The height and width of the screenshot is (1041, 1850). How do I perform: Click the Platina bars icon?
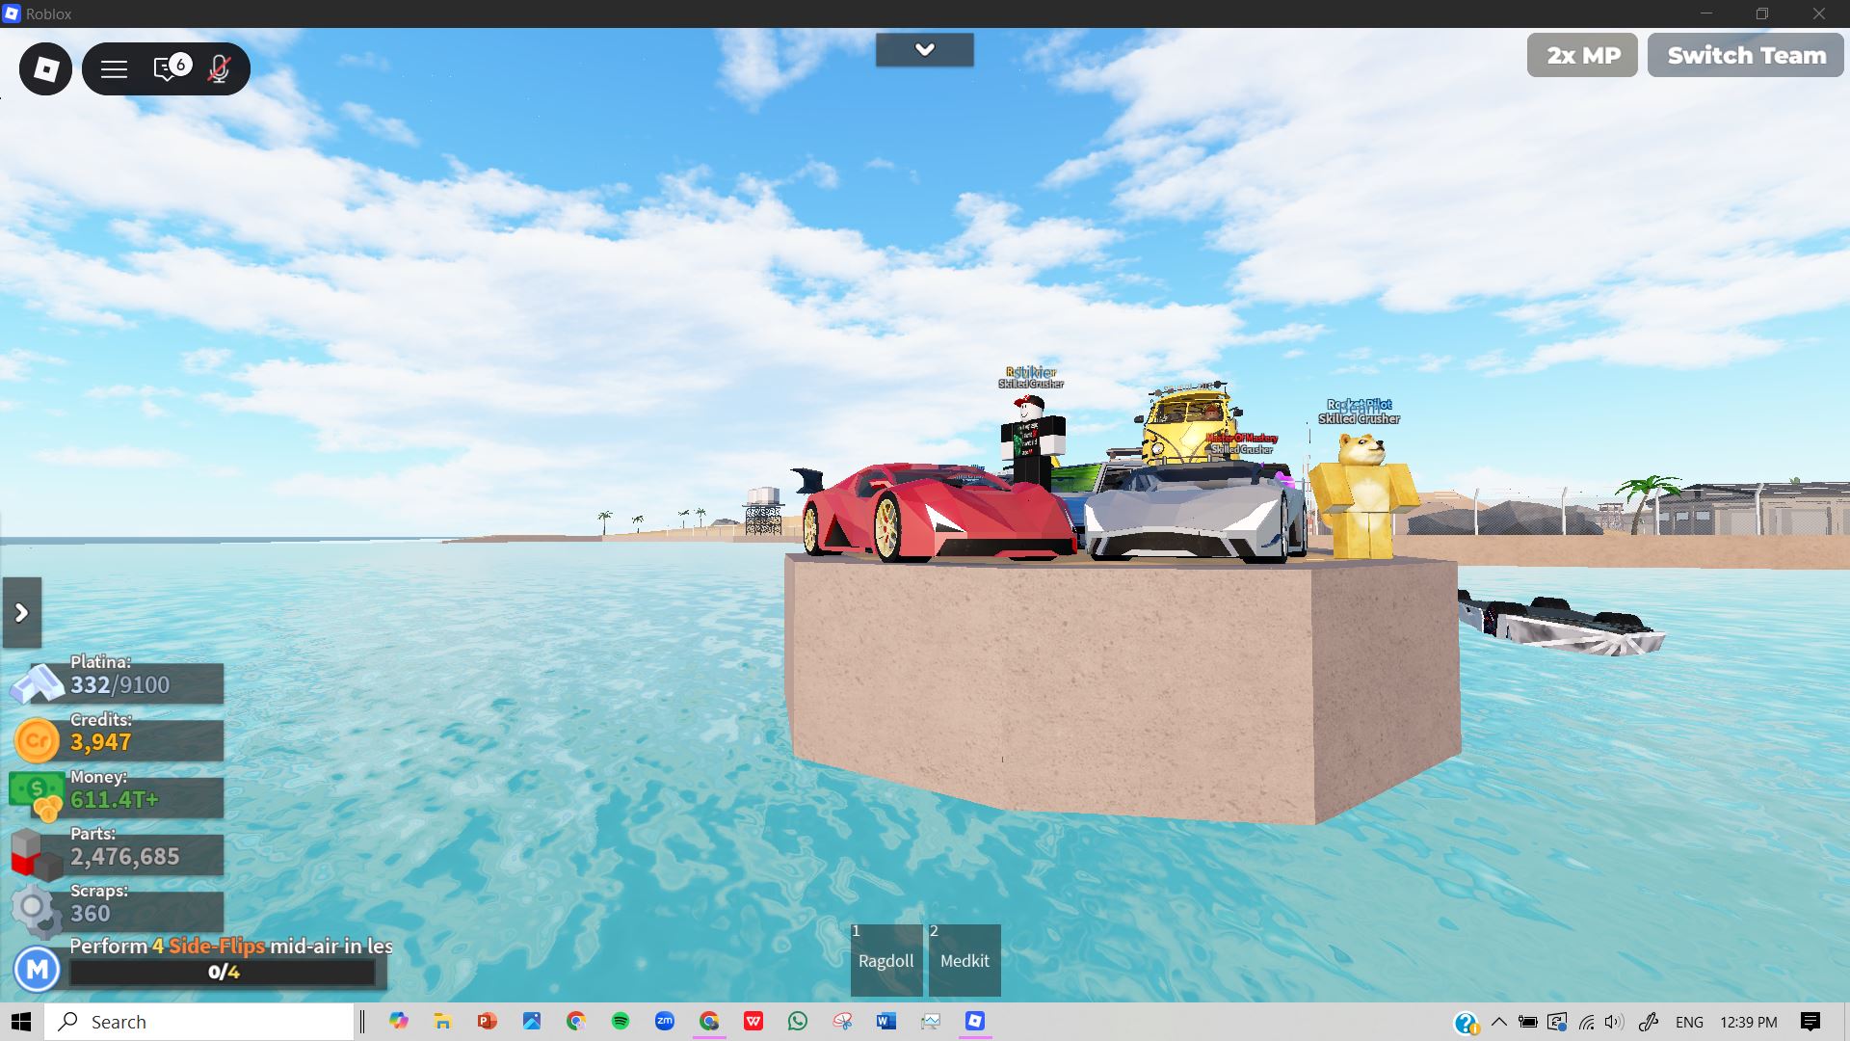coord(38,683)
